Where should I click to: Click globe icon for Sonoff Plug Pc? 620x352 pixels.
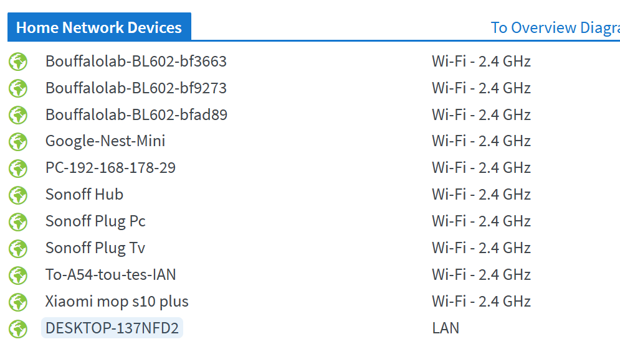click(18, 222)
